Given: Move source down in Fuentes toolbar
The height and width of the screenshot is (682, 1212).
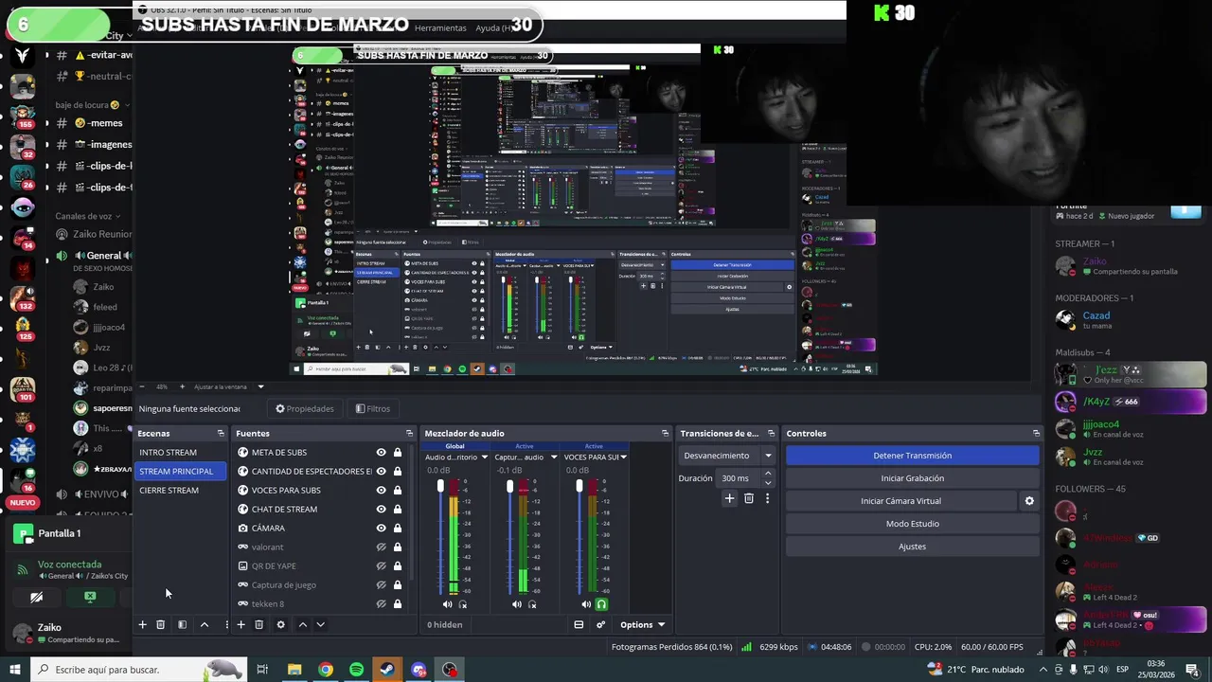Looking at the screenshot, I should (x=320, y=624).
